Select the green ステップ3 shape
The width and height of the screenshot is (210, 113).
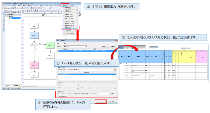click(x=50, y=45)
